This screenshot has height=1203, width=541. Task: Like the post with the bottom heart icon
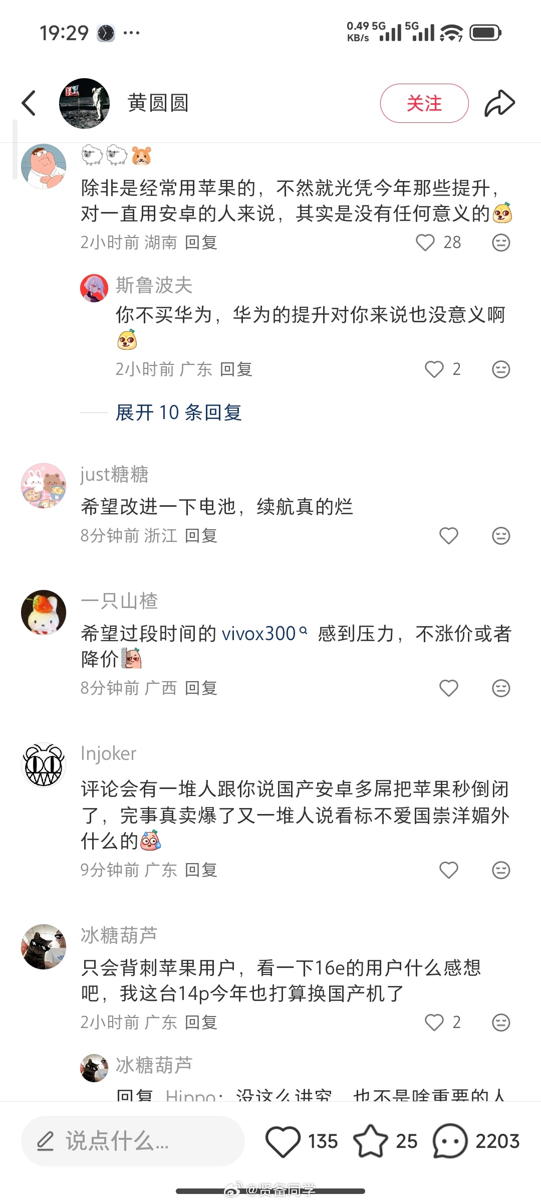pos(283,1141)
